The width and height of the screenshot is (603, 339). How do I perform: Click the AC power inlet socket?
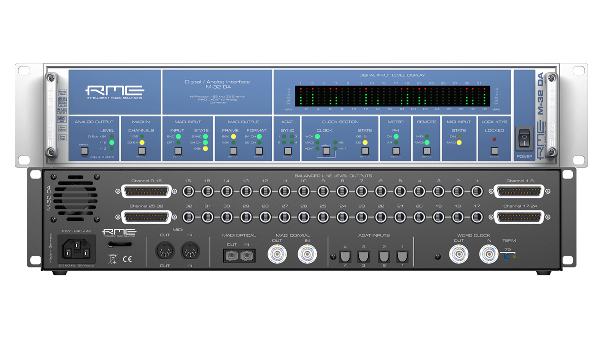[x=77, y=249]
